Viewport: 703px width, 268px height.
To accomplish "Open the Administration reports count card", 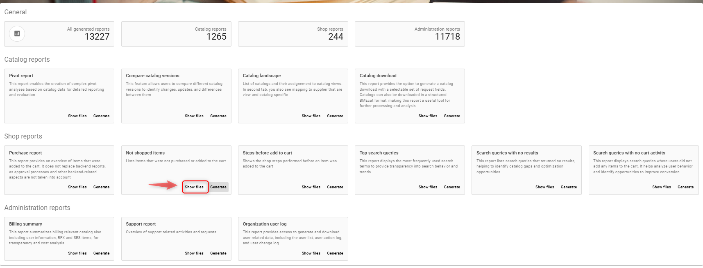I will (410, 34).
